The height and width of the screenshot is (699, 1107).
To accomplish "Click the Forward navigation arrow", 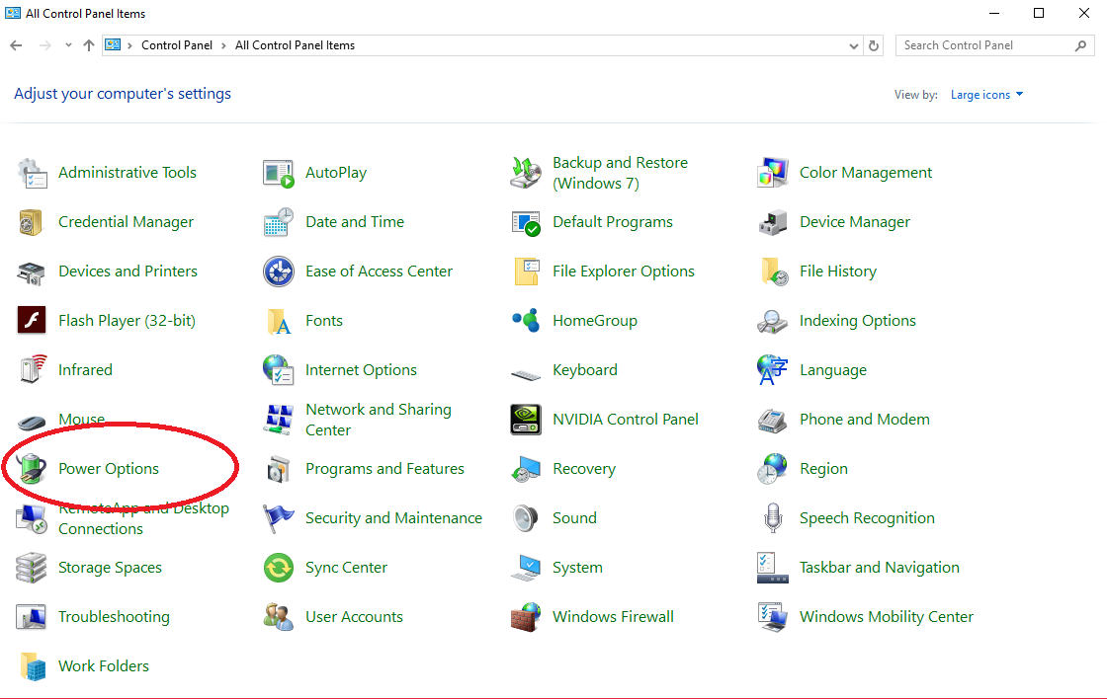I will pyautogui.click(x=45, y=45).
